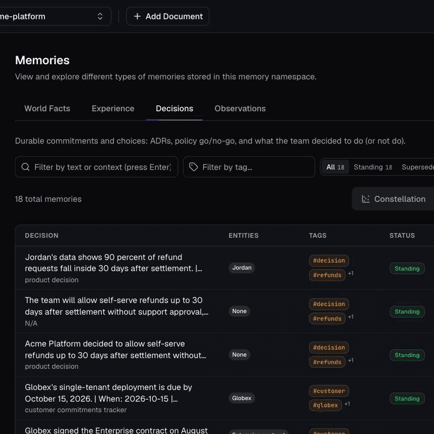Select the Decisions tab
This screenshot has height=434, width=434.
pyautogui.click(x=175, y=108)
